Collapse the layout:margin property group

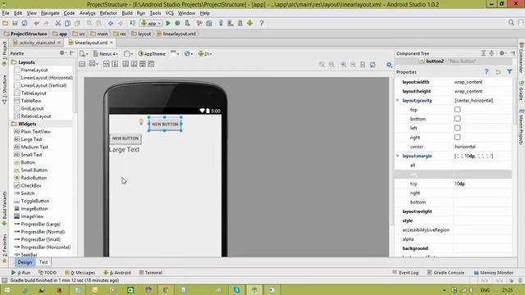pyautogui.click(x=397, y=156)
